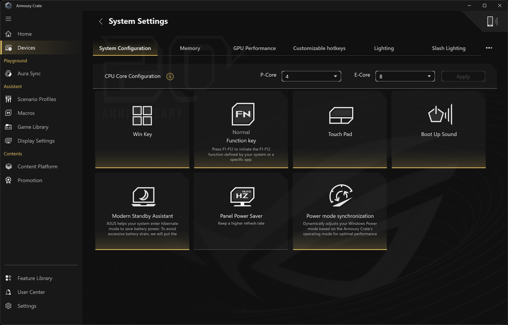Toggle Power mode synchronization tile
The width and height of the screenshot is (508, 325).
point(340,211)
